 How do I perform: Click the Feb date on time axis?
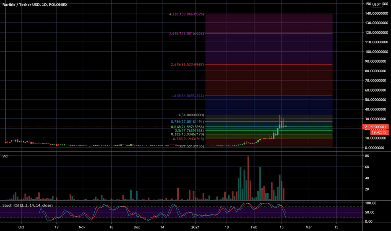254,227
